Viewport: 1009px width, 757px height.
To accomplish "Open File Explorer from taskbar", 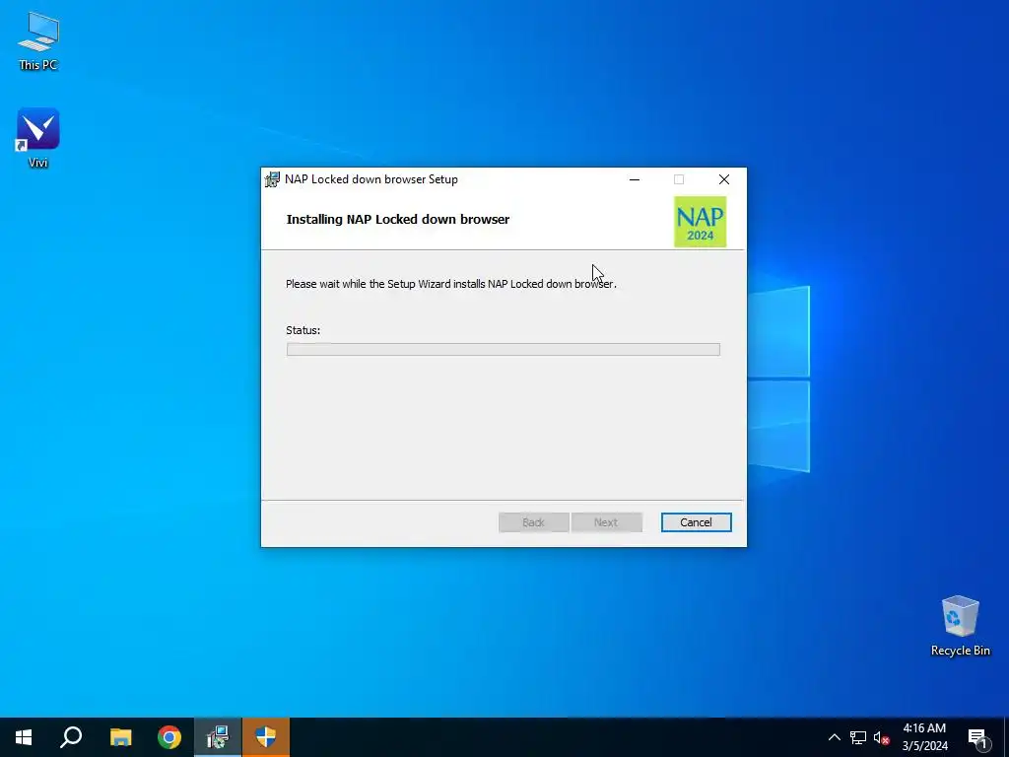I will [x=120, y=737].
